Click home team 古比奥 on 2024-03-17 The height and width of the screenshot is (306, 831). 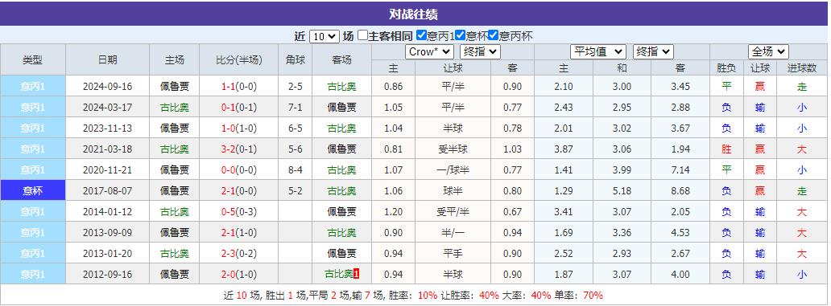coord(175,108)
